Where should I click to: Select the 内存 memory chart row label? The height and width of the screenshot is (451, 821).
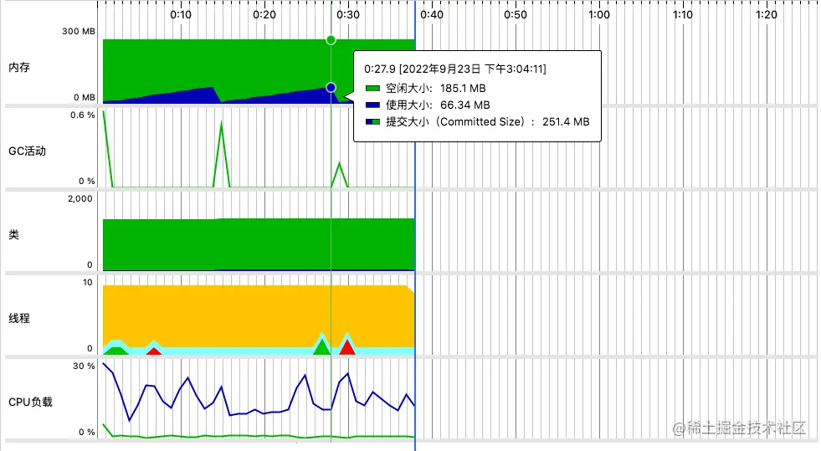[19, 68]
